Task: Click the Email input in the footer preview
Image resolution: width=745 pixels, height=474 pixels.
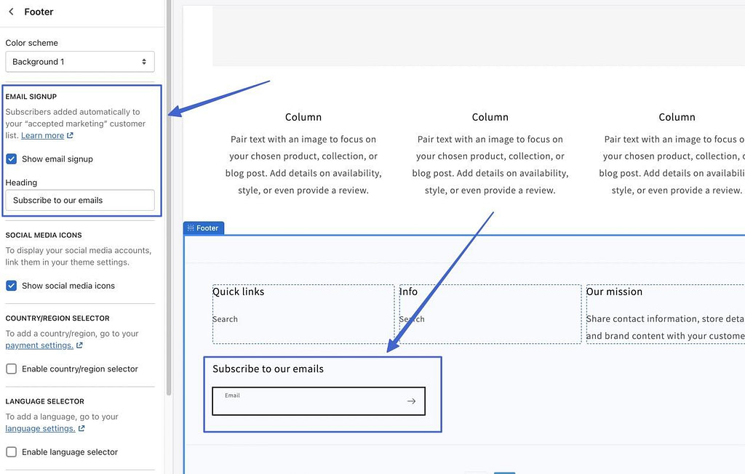Action: click(x=306, y=401)
